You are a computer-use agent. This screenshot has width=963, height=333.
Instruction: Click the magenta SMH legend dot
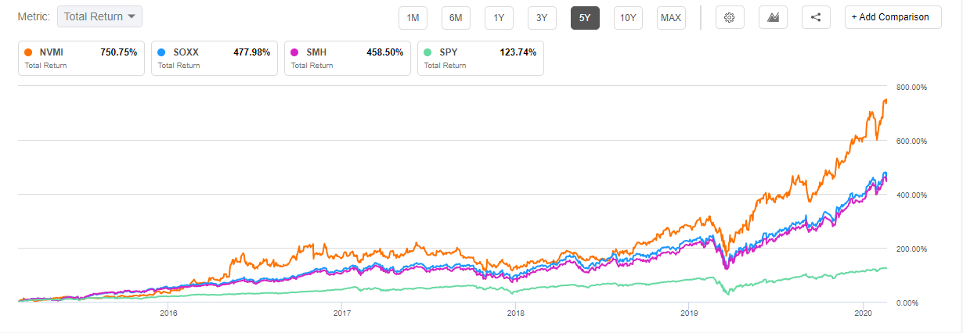pyautogui.click(x=295, y=52)
